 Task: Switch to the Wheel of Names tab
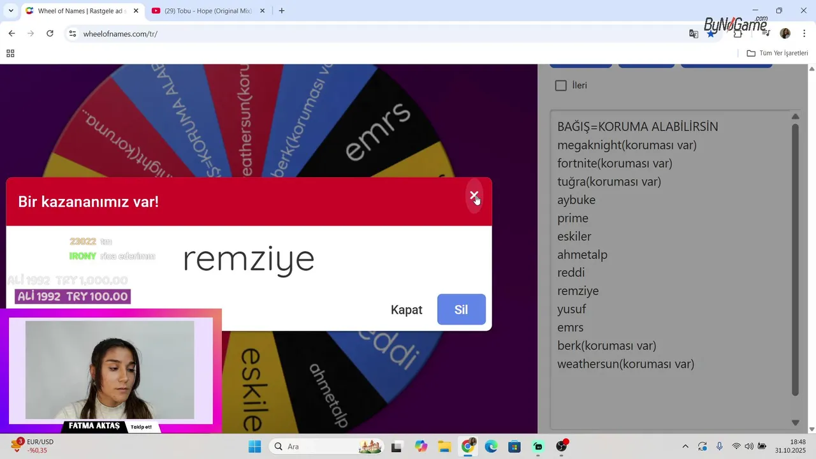point(82,11)
